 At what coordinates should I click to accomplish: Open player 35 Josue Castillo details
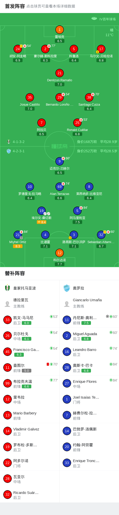pyautogui.click(x=30, y=97)
